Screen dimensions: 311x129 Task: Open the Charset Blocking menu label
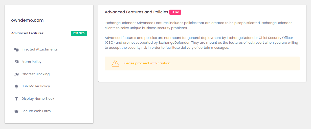[x=35, y=74]
